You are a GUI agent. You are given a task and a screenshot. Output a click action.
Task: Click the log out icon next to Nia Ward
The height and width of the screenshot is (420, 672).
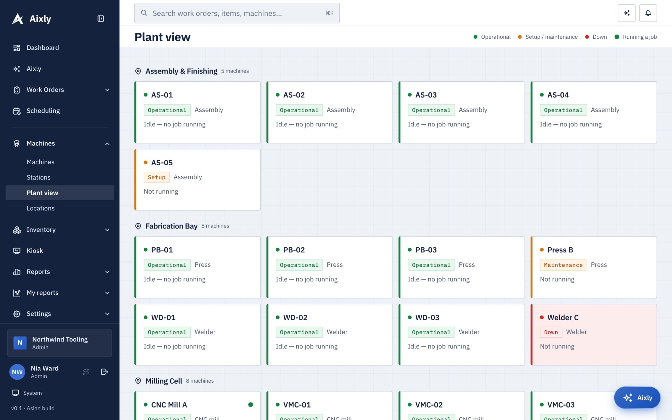click(x=104, y=372)
